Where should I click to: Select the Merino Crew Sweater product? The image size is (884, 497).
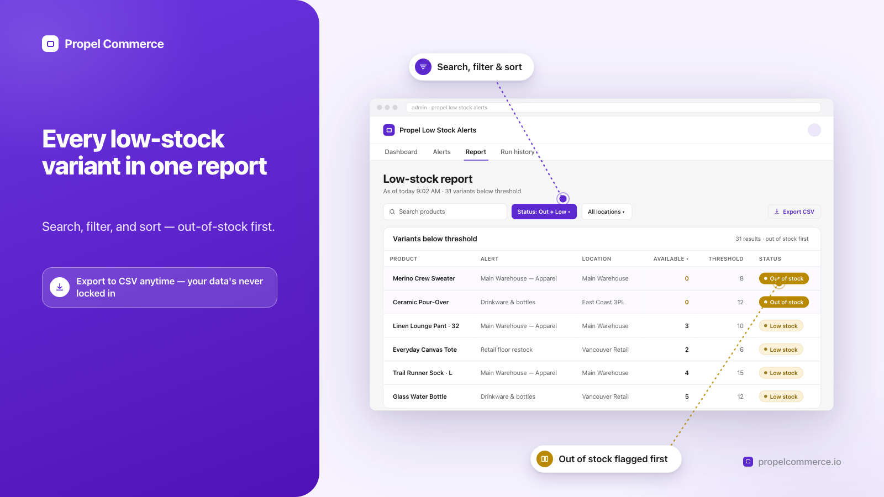[424, 278]
